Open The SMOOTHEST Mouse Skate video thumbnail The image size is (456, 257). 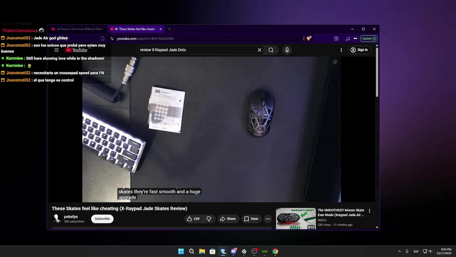[x=296, y=218]
